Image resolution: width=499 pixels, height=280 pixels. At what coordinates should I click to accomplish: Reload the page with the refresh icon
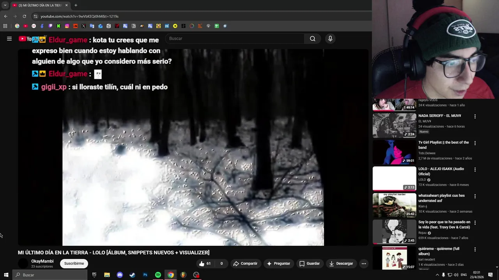[x=24, y=16]
